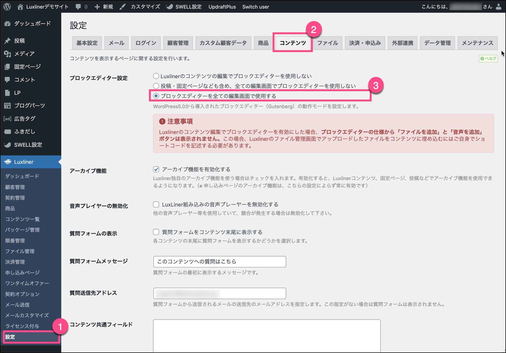
Task: Open the メディア sidebar icon
Action: click(7, 54)
